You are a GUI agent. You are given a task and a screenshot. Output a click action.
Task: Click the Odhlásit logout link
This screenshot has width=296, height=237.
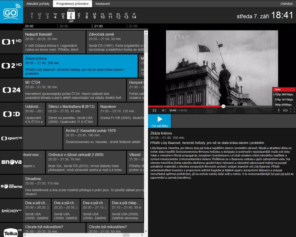point(287,4)
